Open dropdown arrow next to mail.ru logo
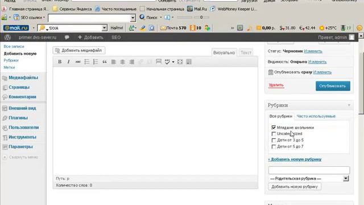Image resolution: width=364 pixels, height=205 pixels. click(x=34, y=28)
